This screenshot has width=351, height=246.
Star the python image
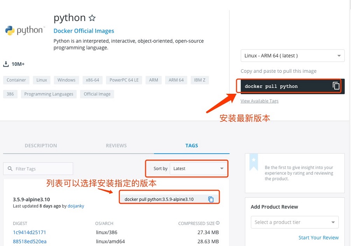92,18
